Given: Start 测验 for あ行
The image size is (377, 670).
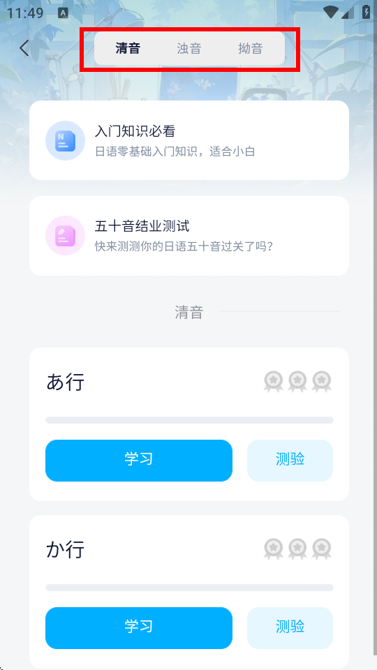Looking at the screenshot, I should [290, 460].
